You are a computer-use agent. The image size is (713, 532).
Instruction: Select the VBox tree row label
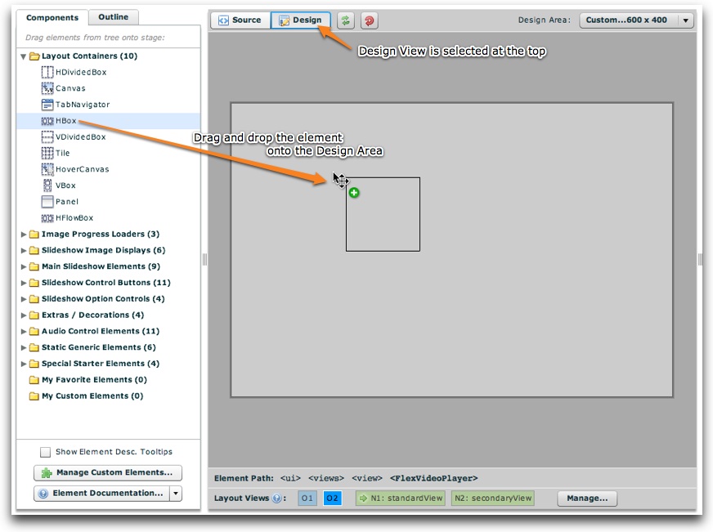(65, 186)
